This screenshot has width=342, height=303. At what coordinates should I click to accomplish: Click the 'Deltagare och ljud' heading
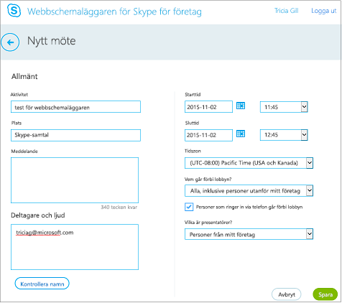point(38,215)
